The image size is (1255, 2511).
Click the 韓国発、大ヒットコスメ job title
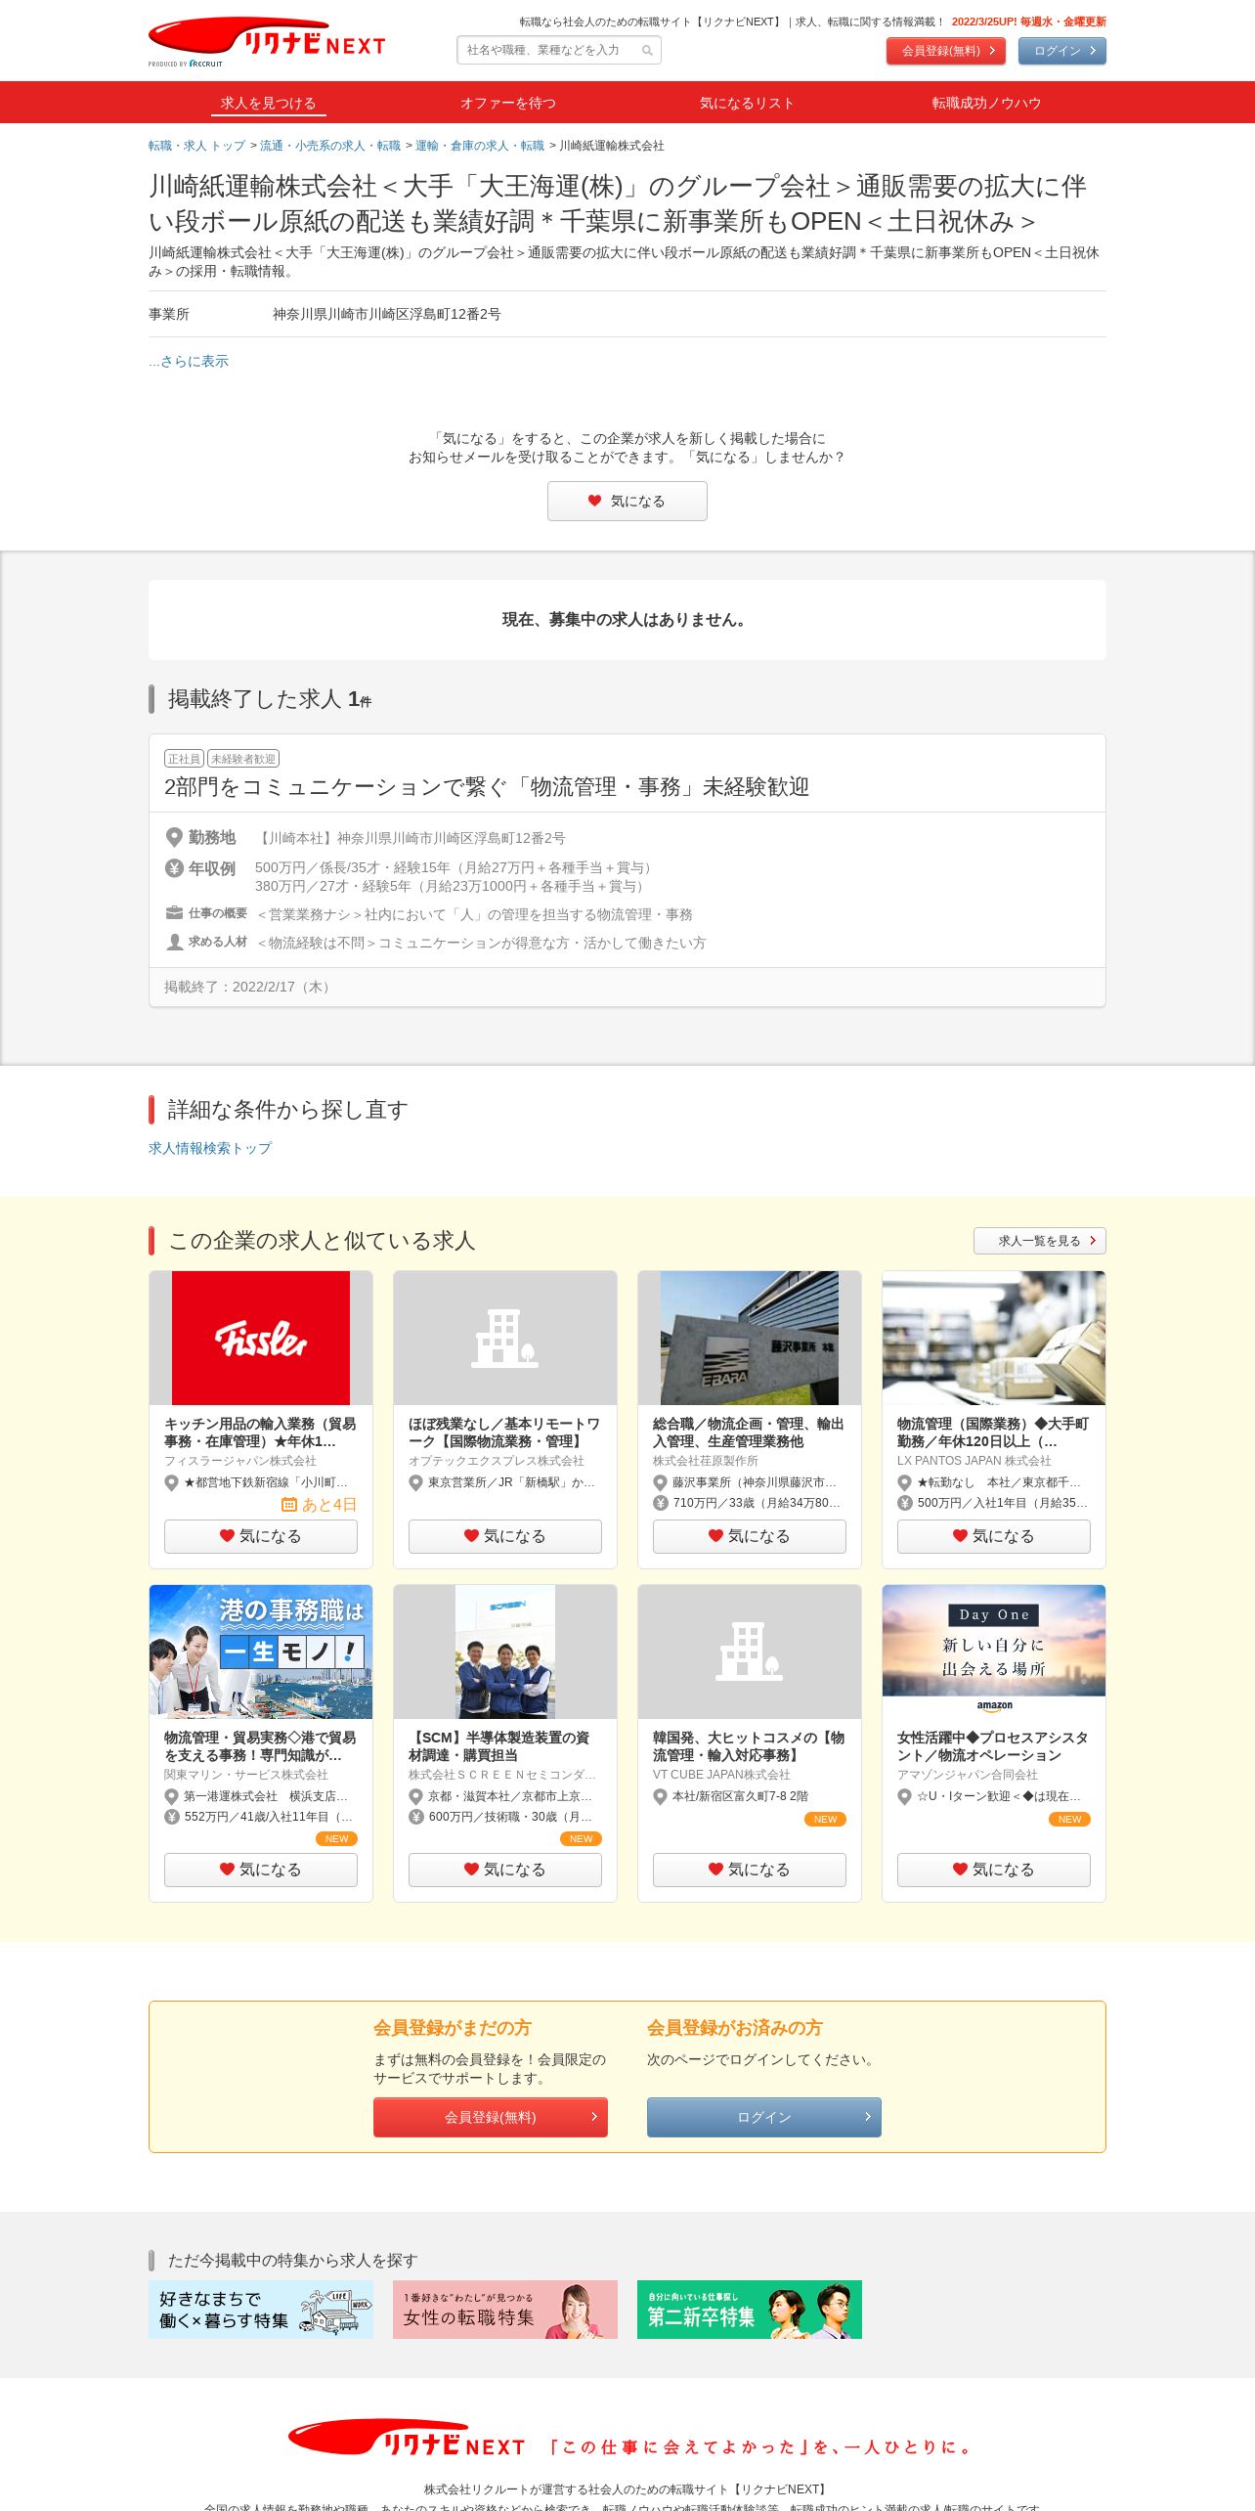click(749, 1746)
